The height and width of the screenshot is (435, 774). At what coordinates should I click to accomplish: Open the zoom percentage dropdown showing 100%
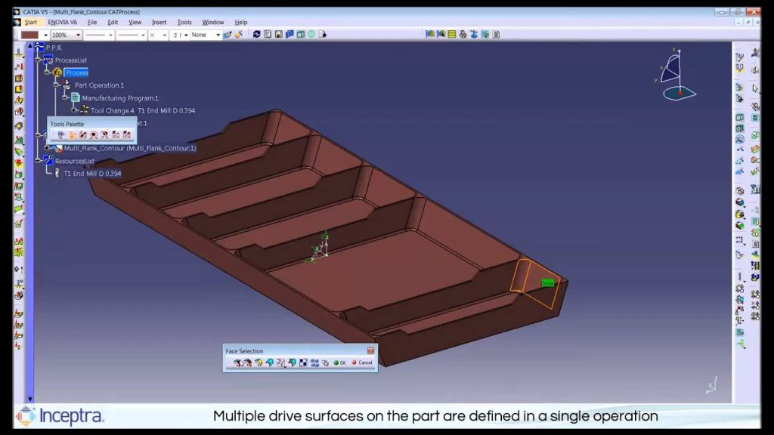coord(79,34)
